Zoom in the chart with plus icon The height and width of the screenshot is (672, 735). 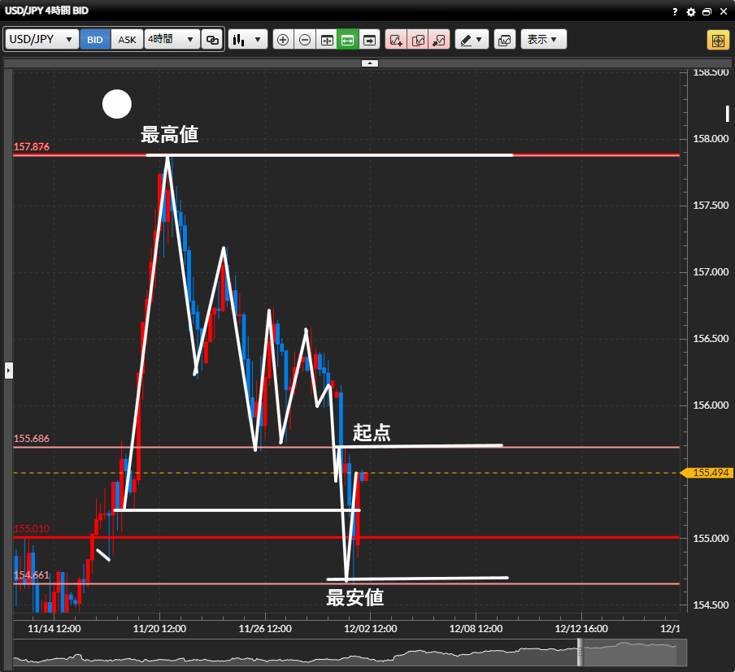click(283, 39)
